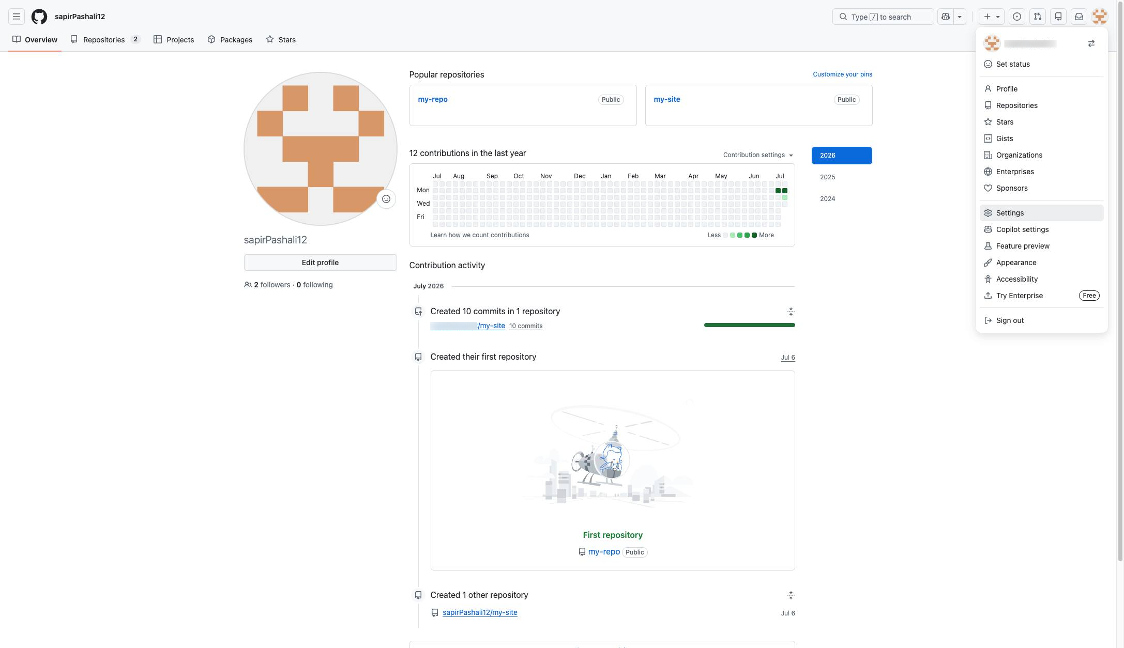The width and height of the screenshot is (1124, 648).
Task: Select Try Enterprise in user menu
Action: point(1041,296)
